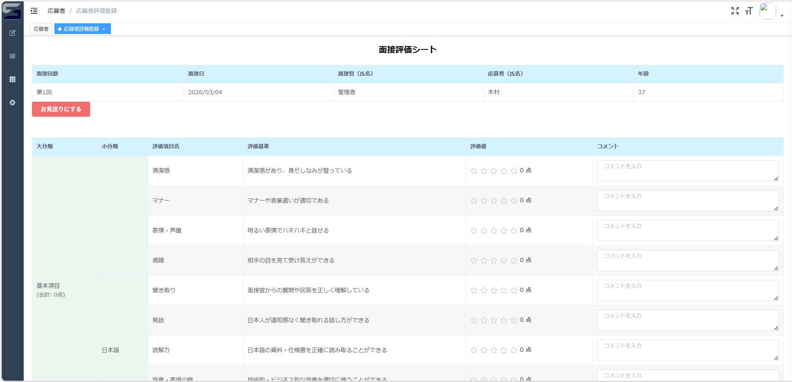Image resolution: width=792 pixels, height=382 pixels.
Task: Select the 応募者評価登録 tab
Action: [80, 29]
